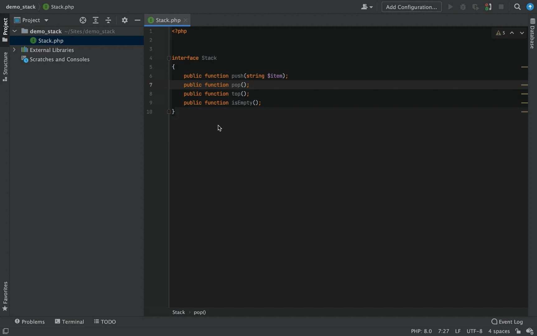Toggle read-only lock icon in status bar
This screenshot has height=336, width=537.
(x=518, y=331)
